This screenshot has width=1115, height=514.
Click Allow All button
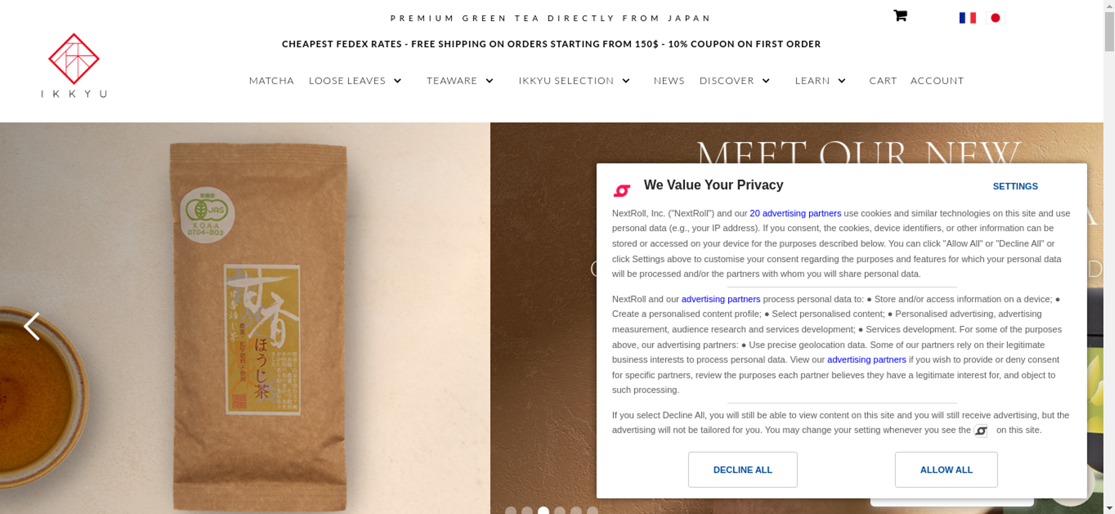coord(946,469)
